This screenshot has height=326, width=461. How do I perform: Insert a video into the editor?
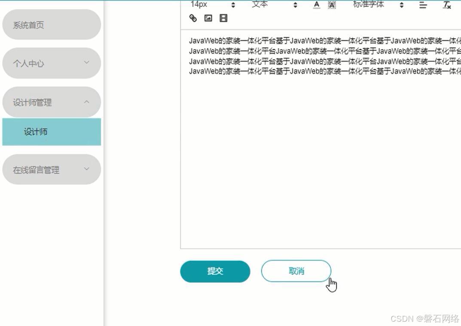coord(223,18)
